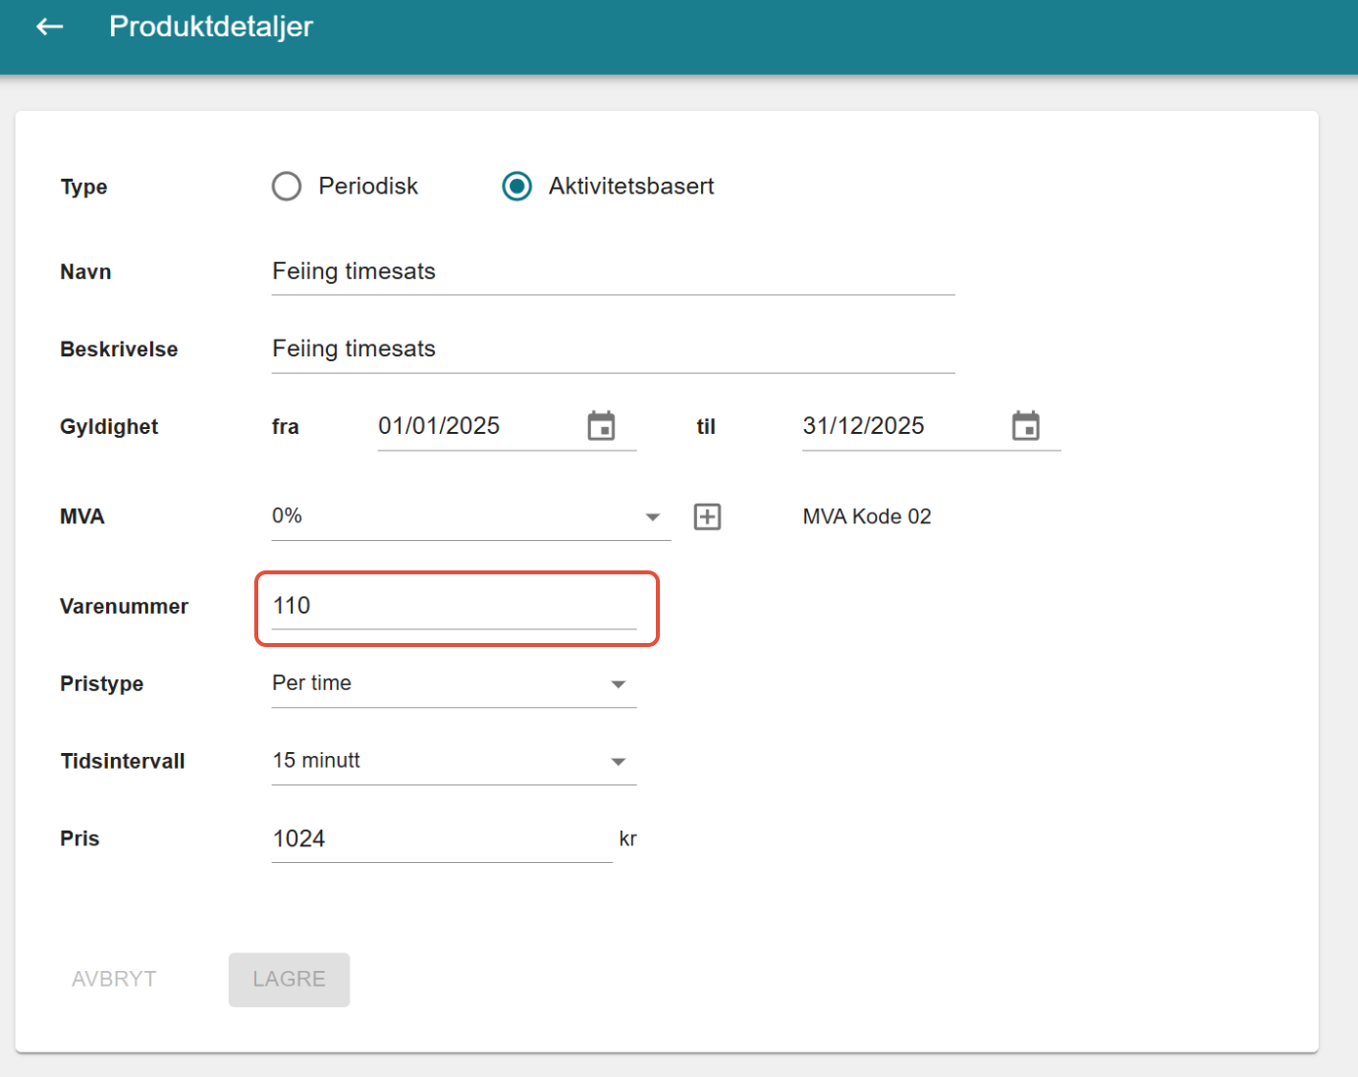This screenshot has width=1358, height=1077.
Task: Edit the Beskrivelse field
Action: [613, 350]
